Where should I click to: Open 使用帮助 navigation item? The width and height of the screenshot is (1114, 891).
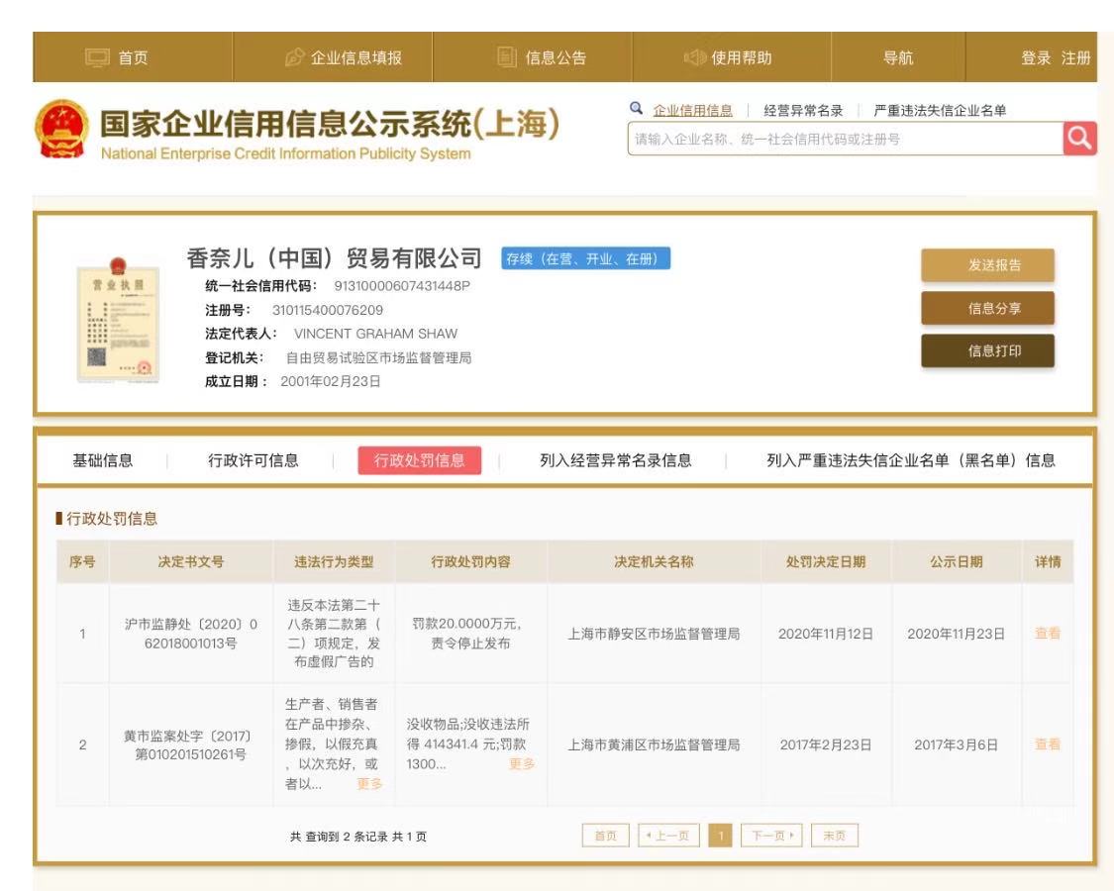[x=731, y=57]
